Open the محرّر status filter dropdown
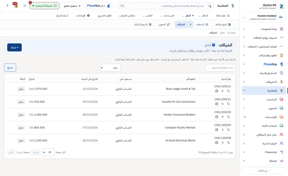Image resolution: width=288 pixels, height=176 pixels. pyautogui.click(x=110, y=68)
